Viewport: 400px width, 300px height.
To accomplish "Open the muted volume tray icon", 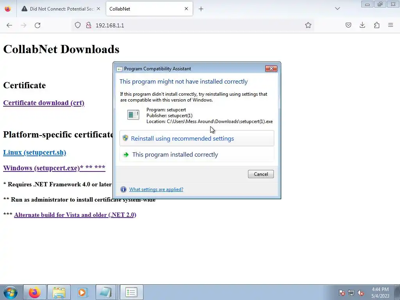I will (x=361, y=293).
